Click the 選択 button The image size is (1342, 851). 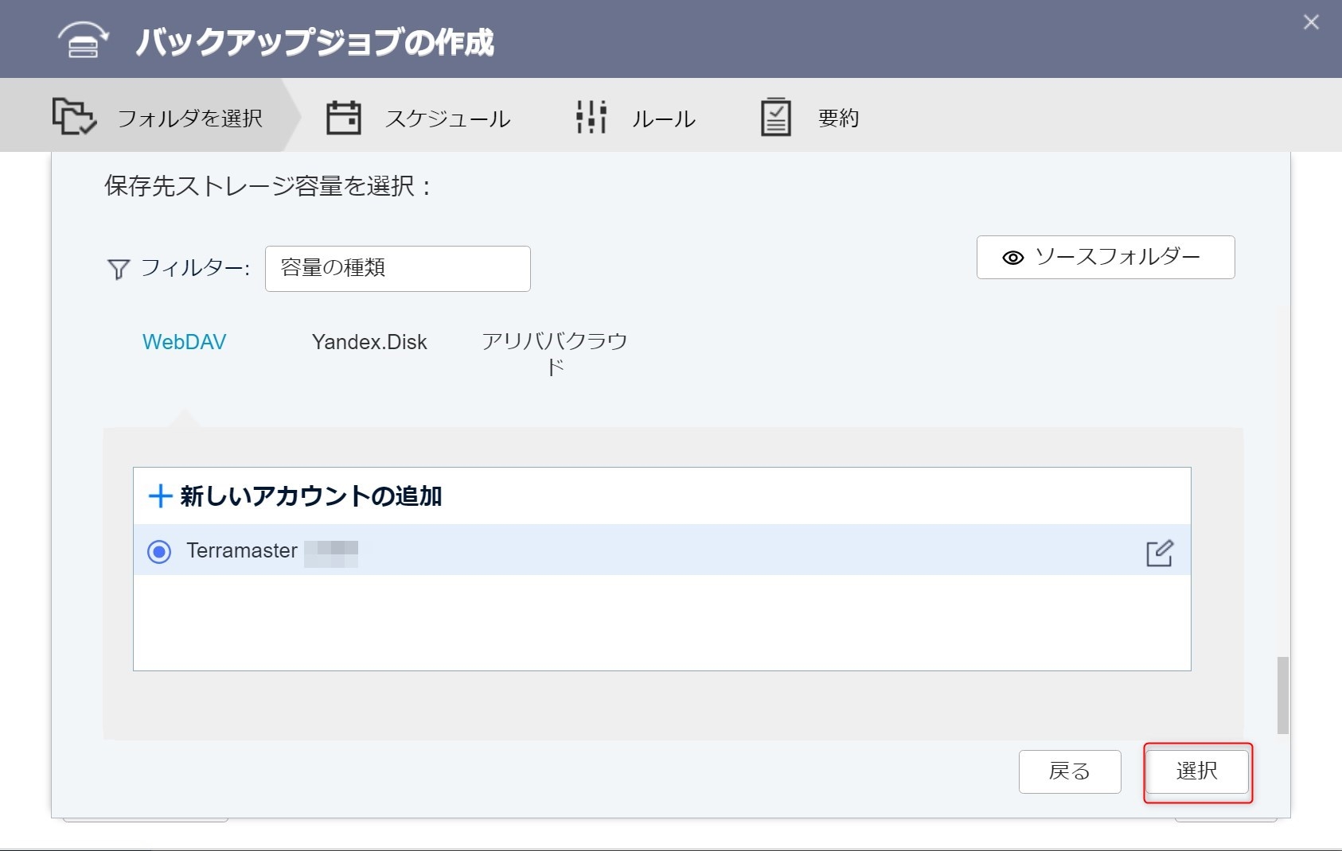point(1196,771)
